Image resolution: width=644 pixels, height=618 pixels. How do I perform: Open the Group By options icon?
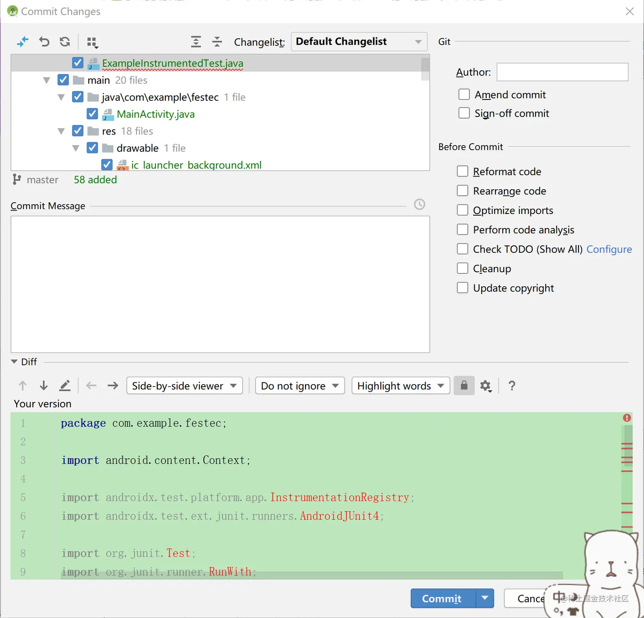92,42
